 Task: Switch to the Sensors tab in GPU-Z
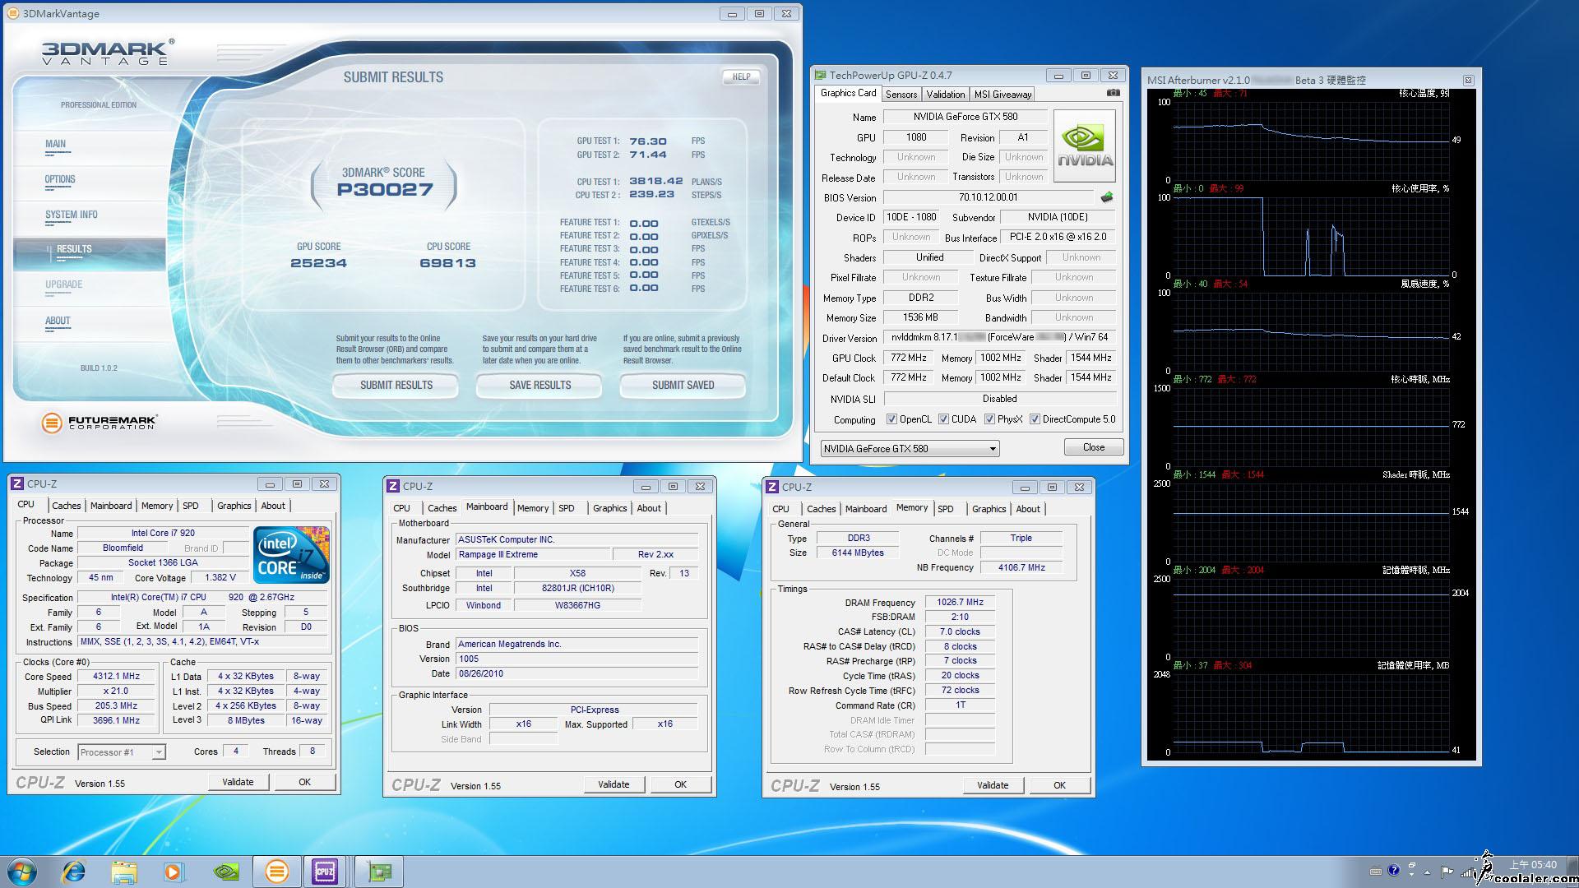coord(901,95)
